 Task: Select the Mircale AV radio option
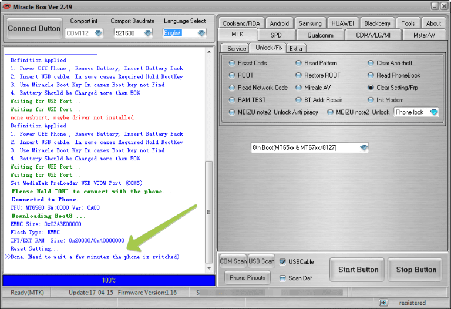(298, 88)
